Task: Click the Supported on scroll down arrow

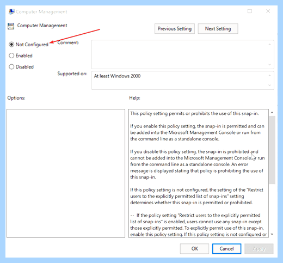Action: [269, 85]
